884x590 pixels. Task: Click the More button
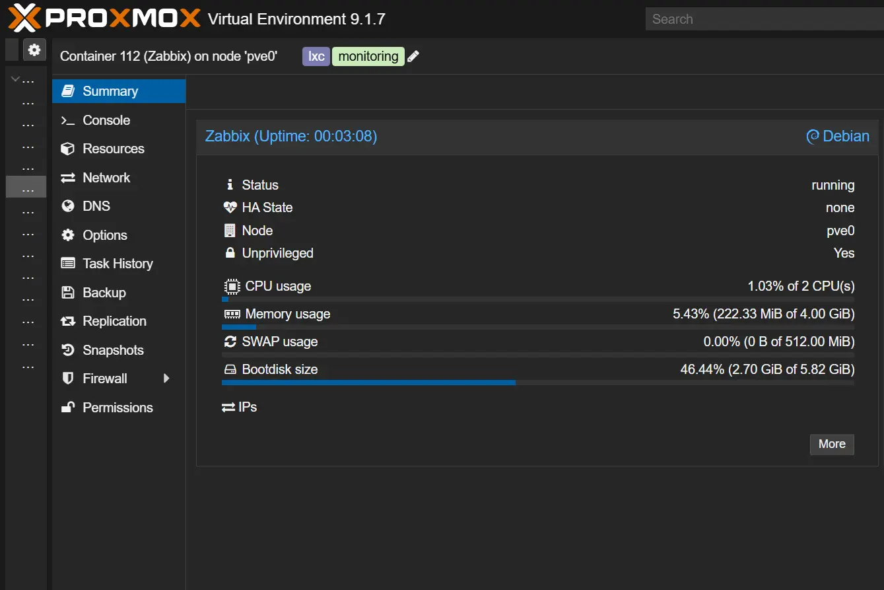[x=831, y=444]
